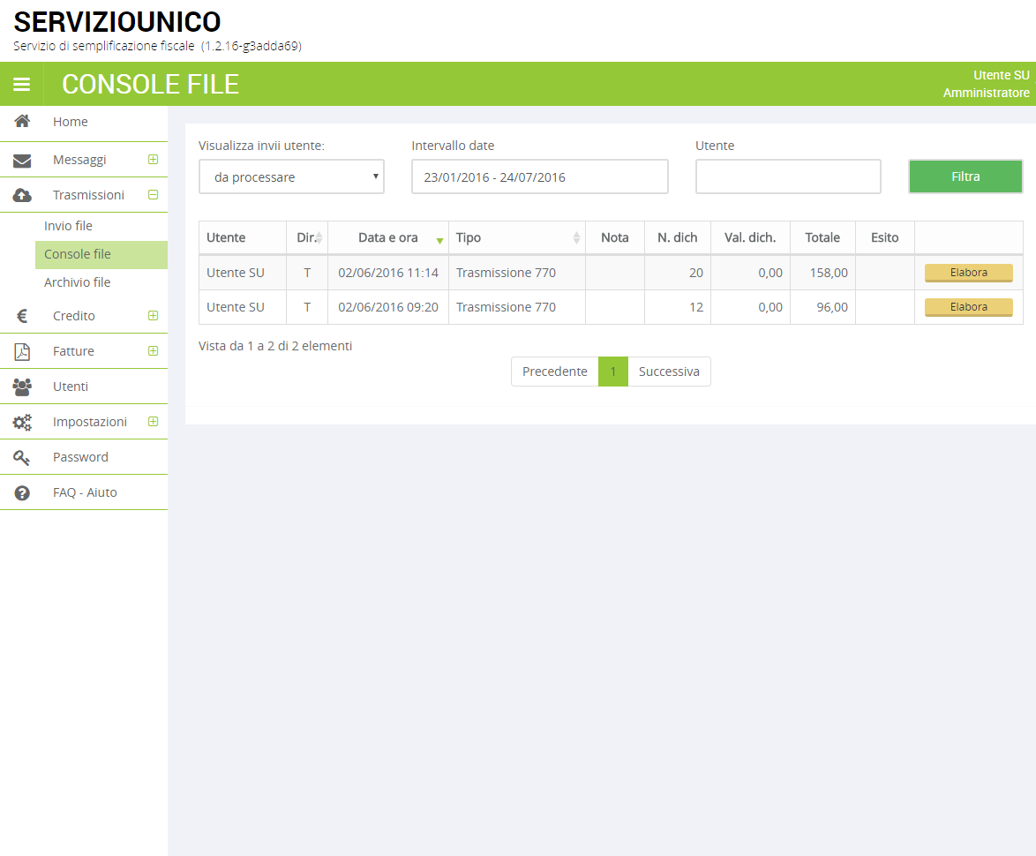This screenshot has height=856, width=1036.
Task: Click Elabora for the 11:14 transmission
Action: tap(969, 273)
